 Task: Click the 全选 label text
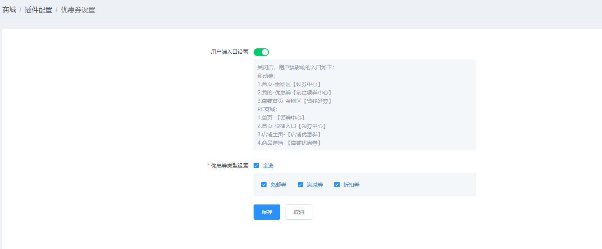(x=268, y=166)
